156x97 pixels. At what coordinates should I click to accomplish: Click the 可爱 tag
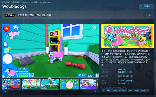pos(115,91)
